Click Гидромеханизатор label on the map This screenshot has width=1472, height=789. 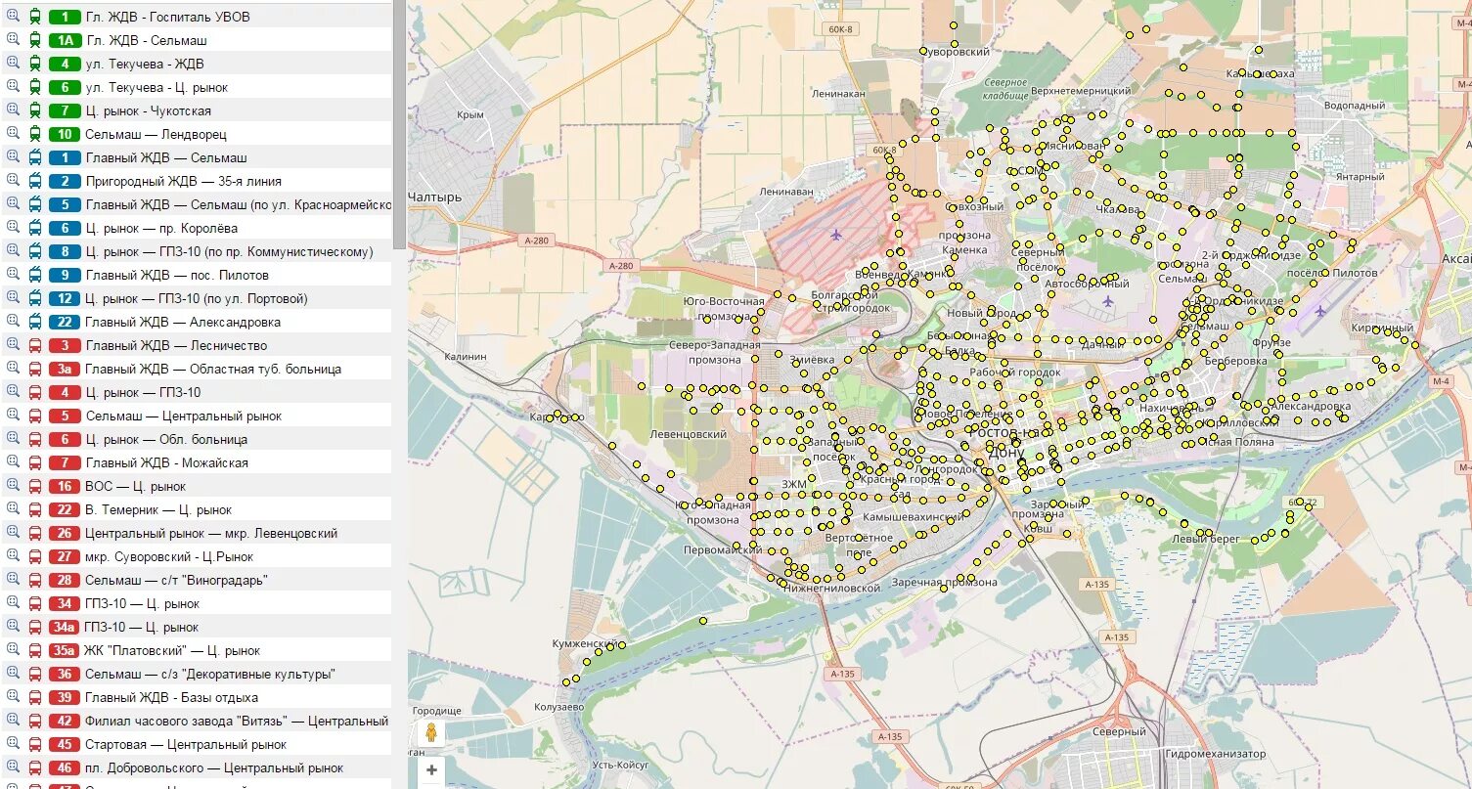(x=1215, y=754)
